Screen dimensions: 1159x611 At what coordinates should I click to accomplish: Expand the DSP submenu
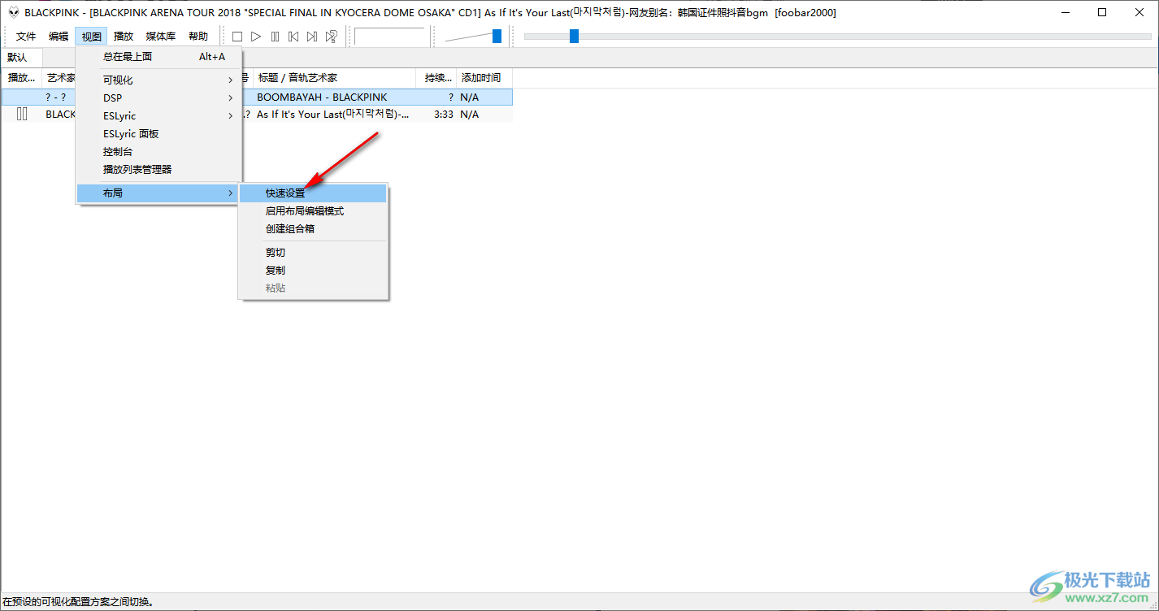point(159,98)
